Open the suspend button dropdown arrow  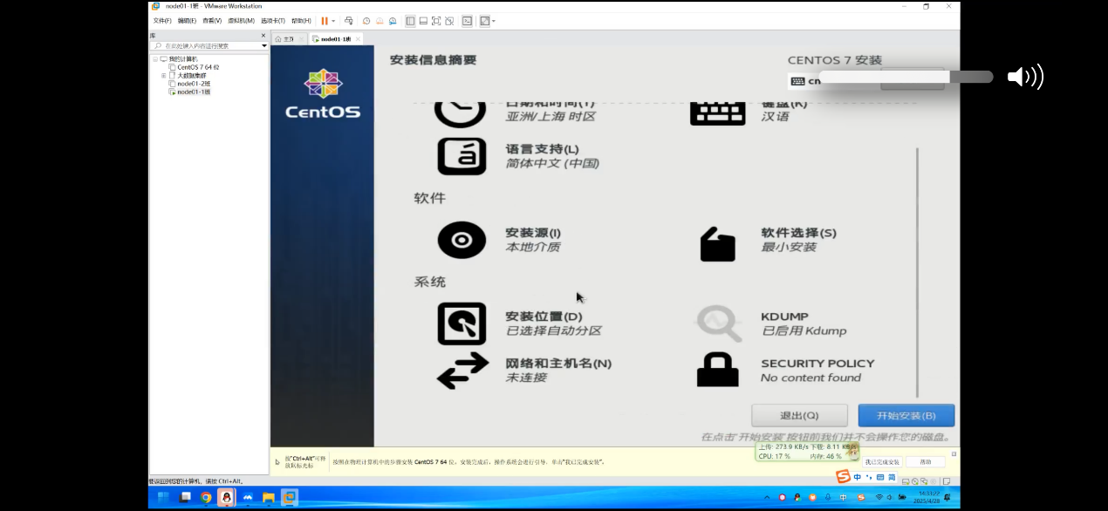coord(332,20)
